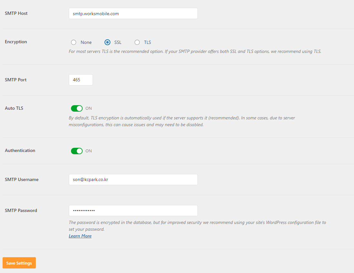
Task: Click the SMTP Password label
Action: click(21, 210)
